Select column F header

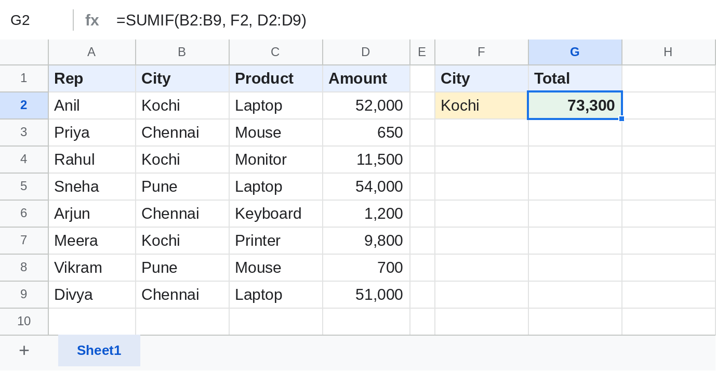point(482,52)
